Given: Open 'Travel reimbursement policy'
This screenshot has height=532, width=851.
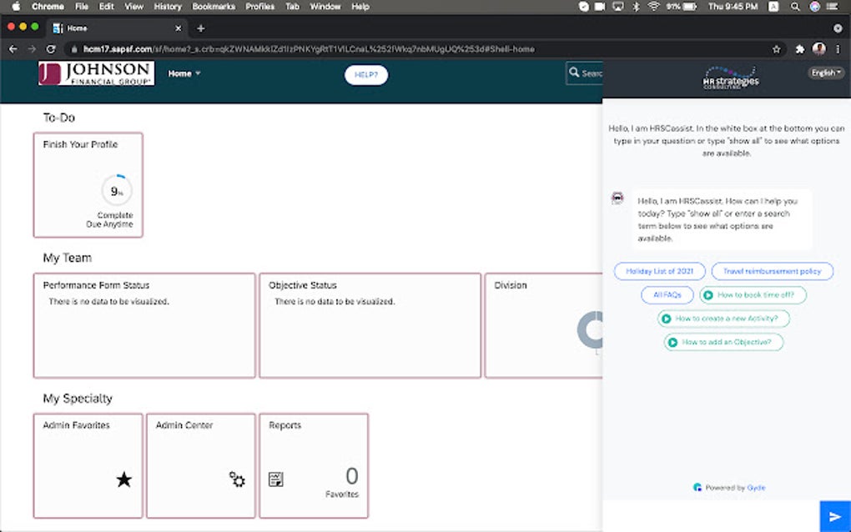Looking at the screenshot, I should (772, 271).
